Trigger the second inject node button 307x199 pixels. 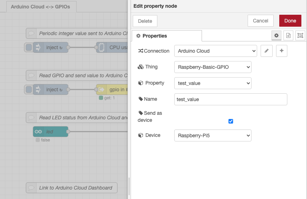pyautogui.click(x=29, y=89)
